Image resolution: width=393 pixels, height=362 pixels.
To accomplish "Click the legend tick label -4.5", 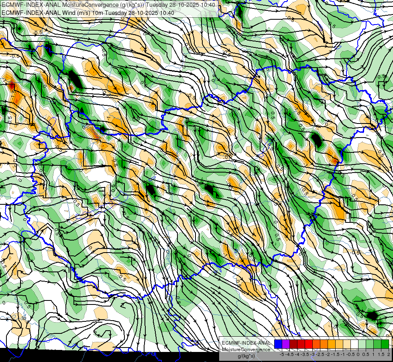I will coord(289,354).
